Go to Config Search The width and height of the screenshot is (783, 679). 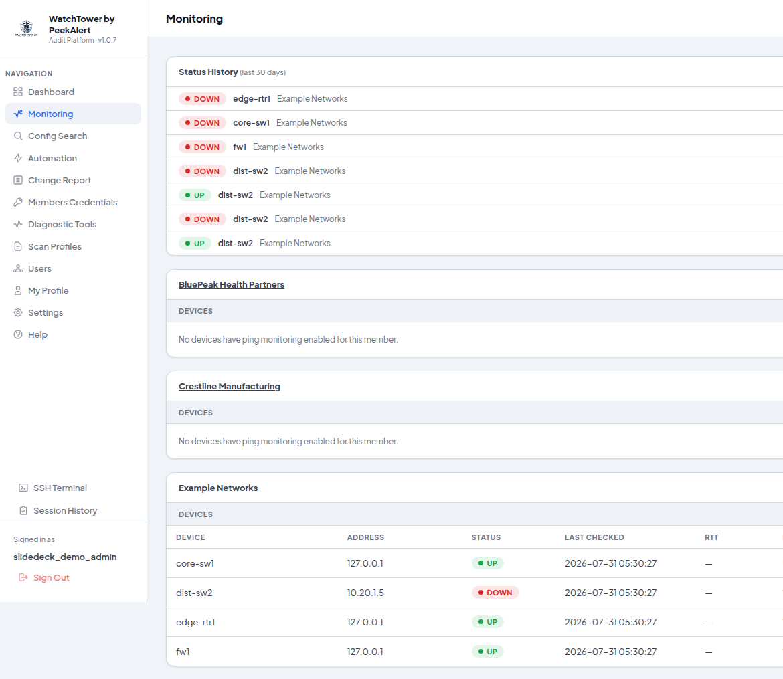73,136
